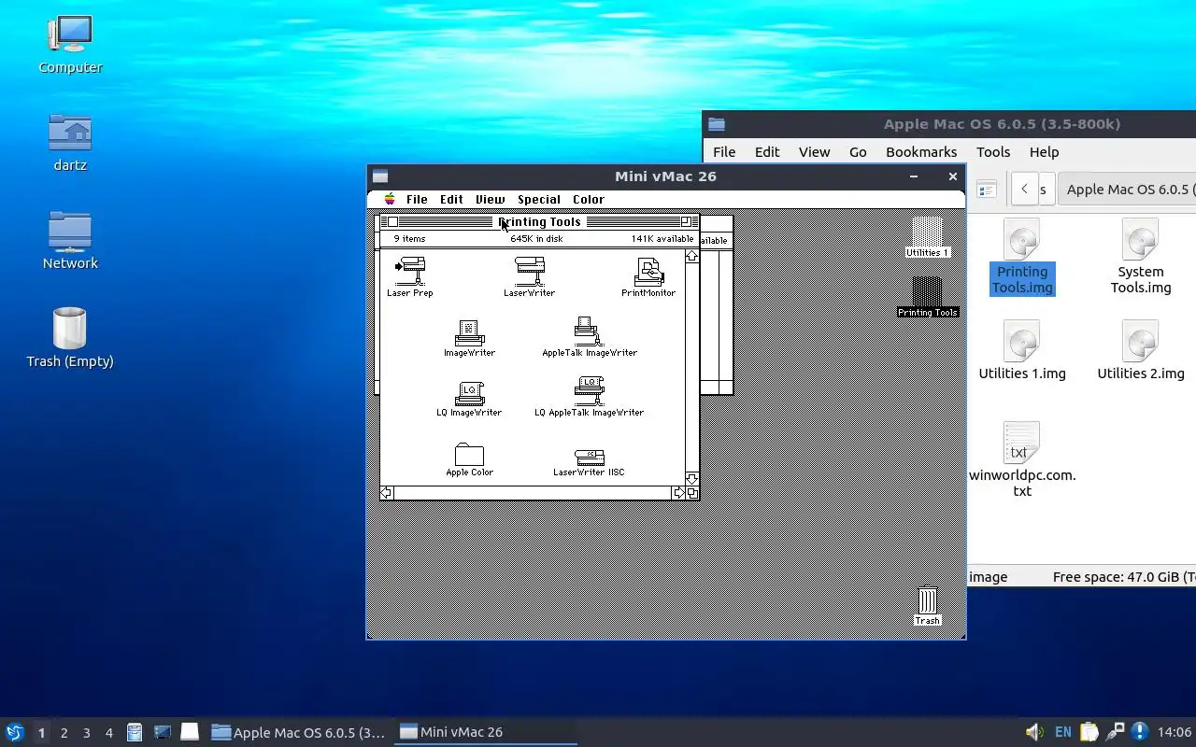Click the Mac Trash icon
Screen dimensions: 1196x747
click(x=927, y=606)
